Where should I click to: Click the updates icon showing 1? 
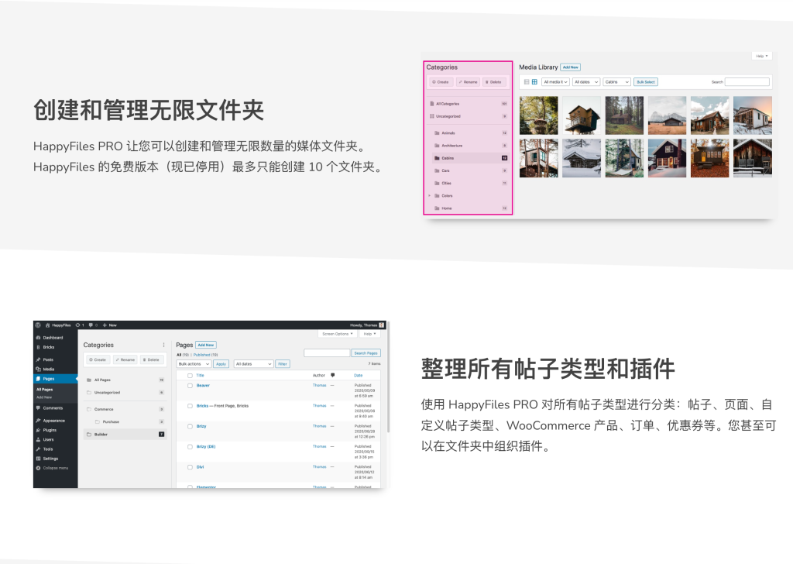[x=80, y=325]
